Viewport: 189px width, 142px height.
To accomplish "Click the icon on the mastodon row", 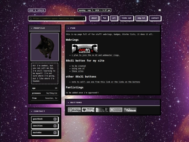I will click(x=55, y=133).
